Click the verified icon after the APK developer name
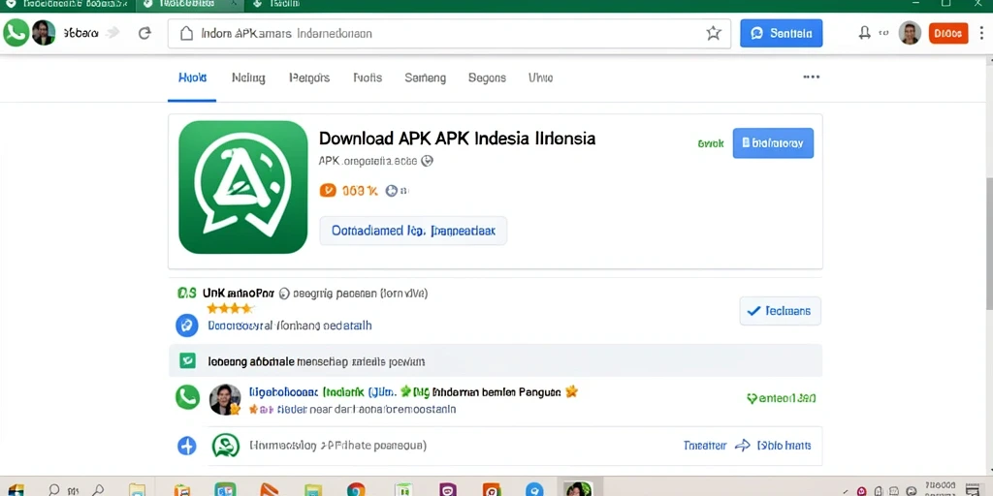This screenshot has width=993, height=496. pyautogui.click(x=427, y=161)
